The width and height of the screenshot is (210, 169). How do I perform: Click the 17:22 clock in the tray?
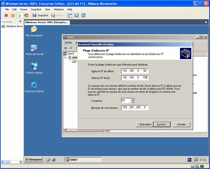(x=203, y=160)
